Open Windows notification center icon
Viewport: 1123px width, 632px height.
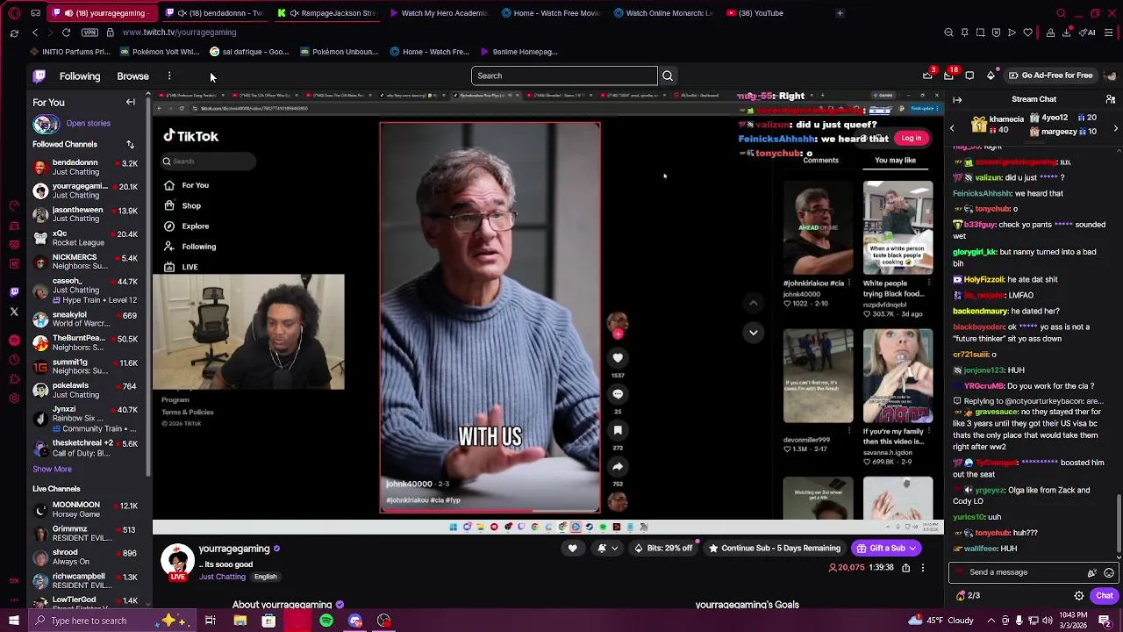1105,621
